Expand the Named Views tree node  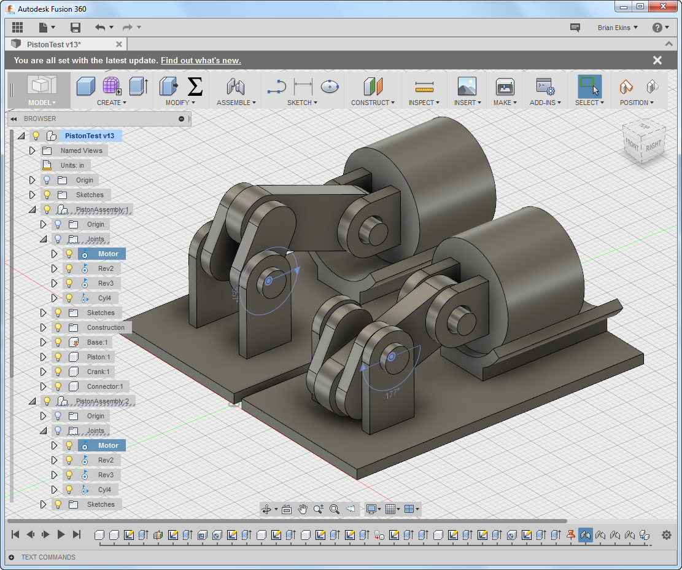click(31, 150)
